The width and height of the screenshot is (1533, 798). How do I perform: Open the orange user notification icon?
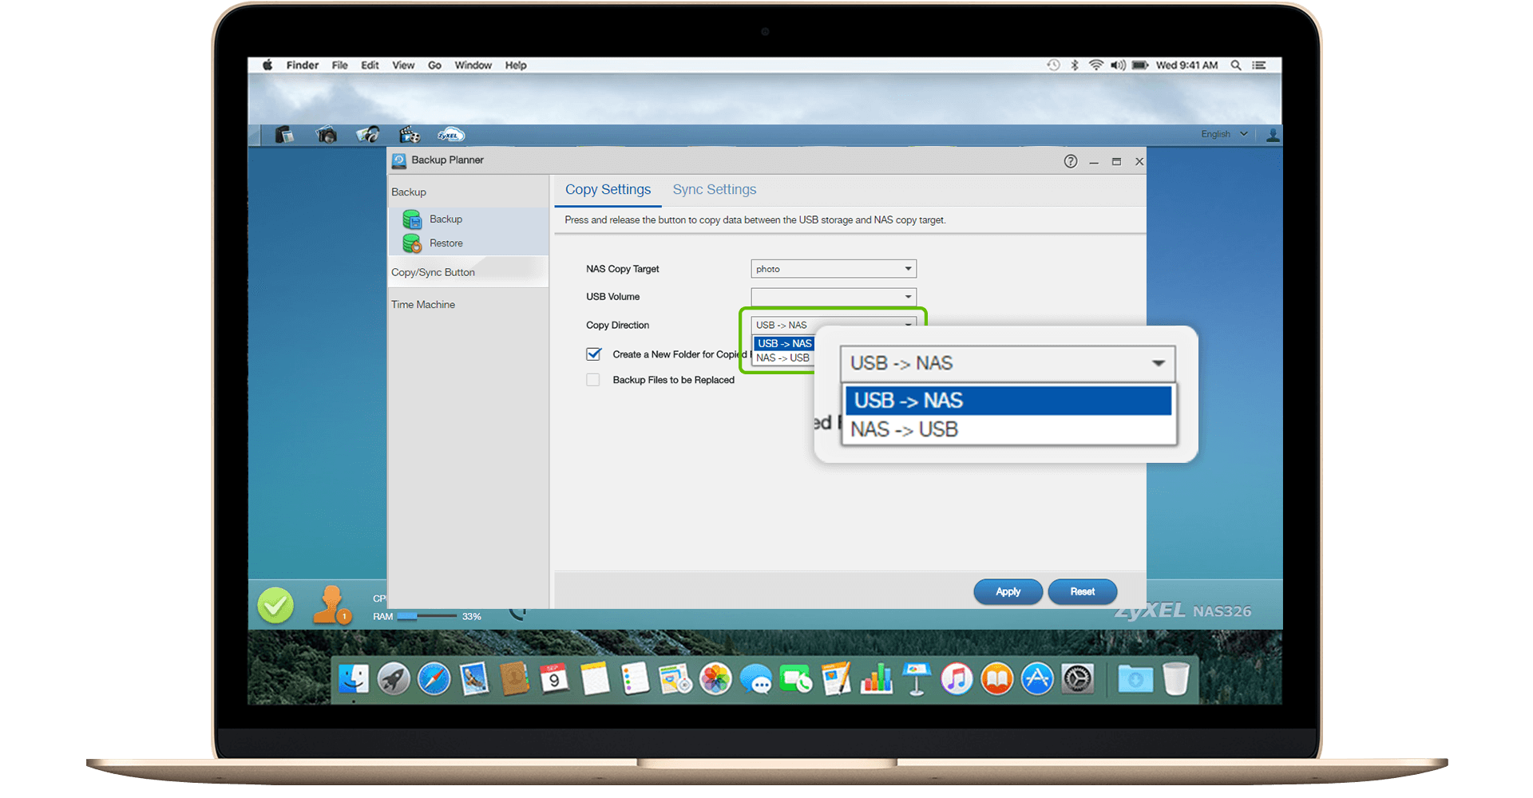click(x=331, y=606)
